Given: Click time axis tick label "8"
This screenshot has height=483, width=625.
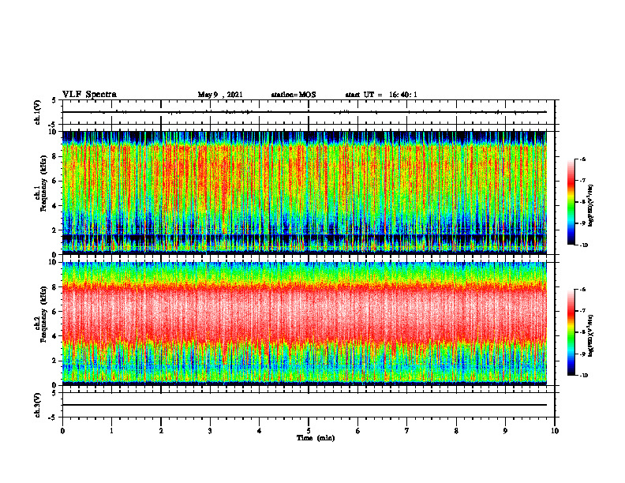Looking at the screenshot, I should click(456, 431).
